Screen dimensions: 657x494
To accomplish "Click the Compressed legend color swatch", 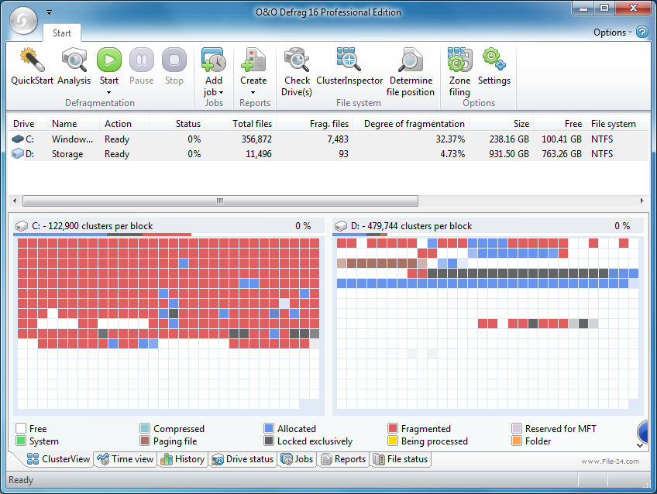I will point(145,428).
